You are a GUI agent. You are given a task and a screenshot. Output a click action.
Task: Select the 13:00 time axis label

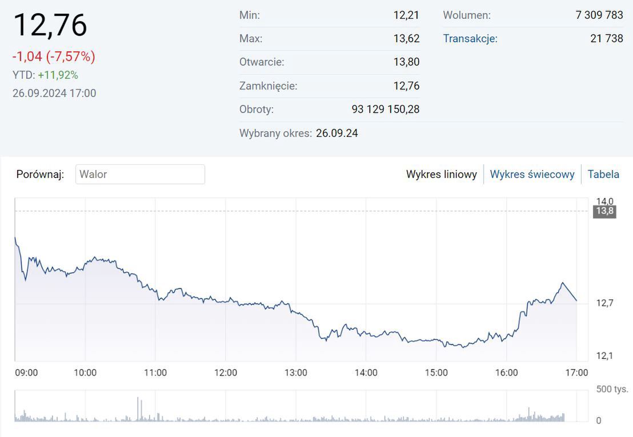296,373
